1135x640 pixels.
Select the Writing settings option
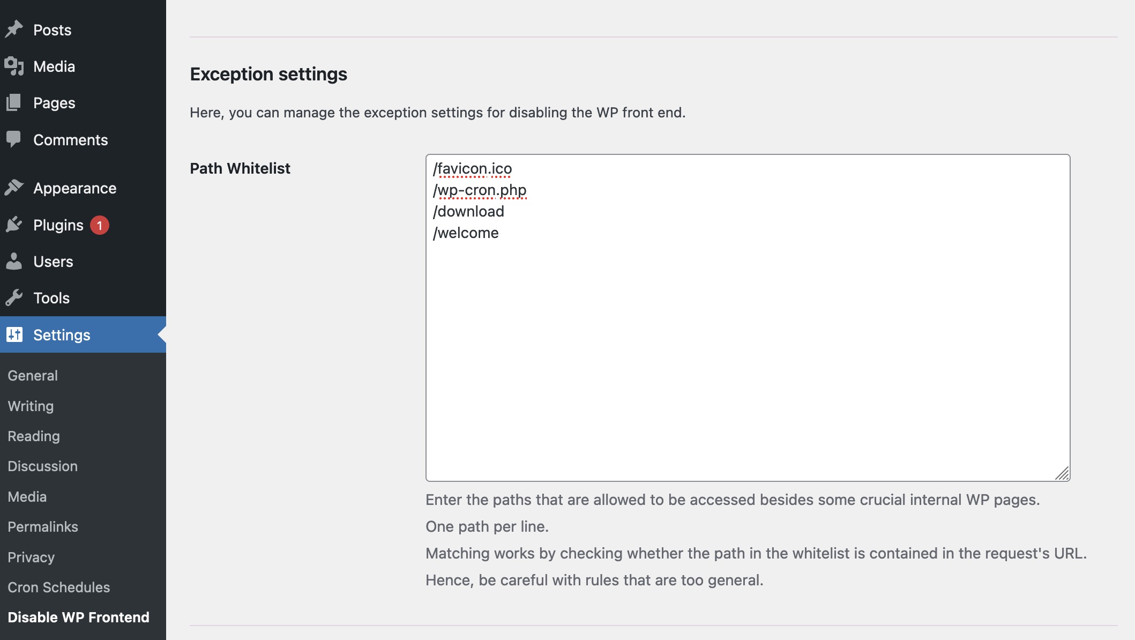[x=29, y=405]
